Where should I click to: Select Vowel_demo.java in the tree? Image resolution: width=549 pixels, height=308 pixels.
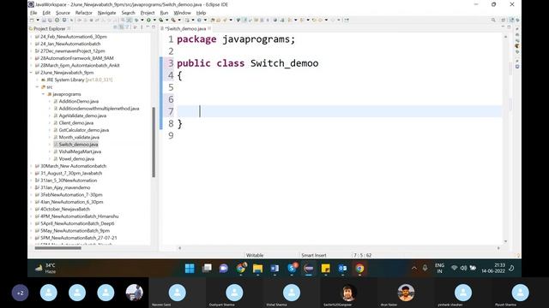[76, 159]
